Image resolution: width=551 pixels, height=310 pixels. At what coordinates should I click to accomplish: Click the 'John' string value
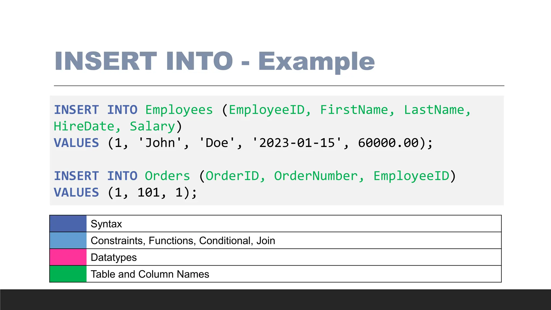pyautogui.click(x=160, y=143)
